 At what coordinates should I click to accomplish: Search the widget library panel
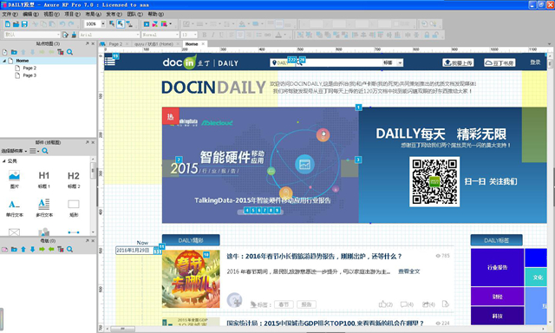[x=45, y=151]
